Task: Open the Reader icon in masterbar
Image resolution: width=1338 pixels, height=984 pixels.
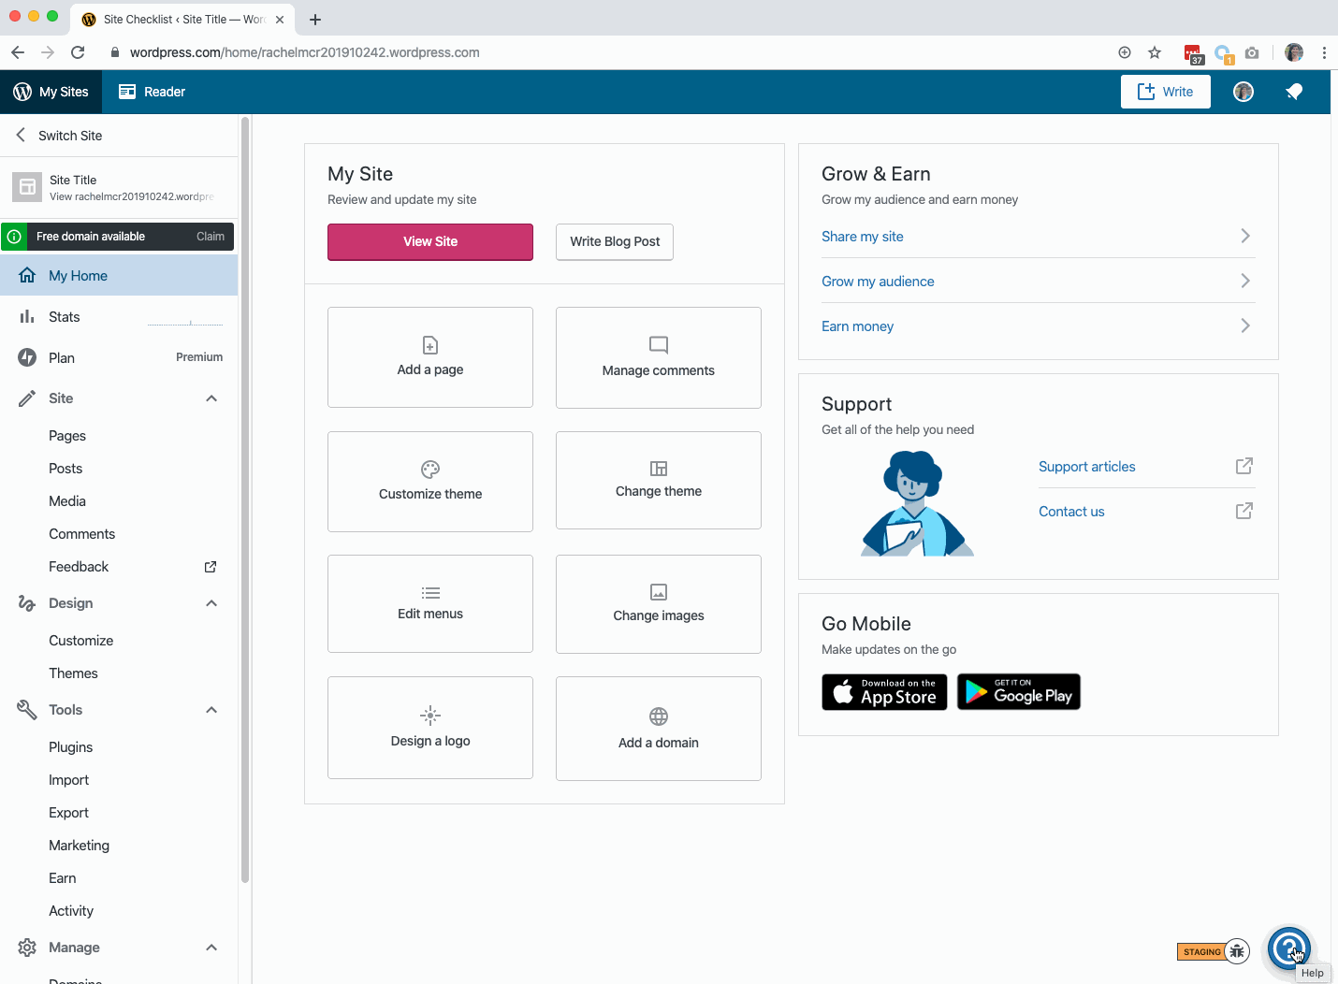Action: tap(127, 92)
